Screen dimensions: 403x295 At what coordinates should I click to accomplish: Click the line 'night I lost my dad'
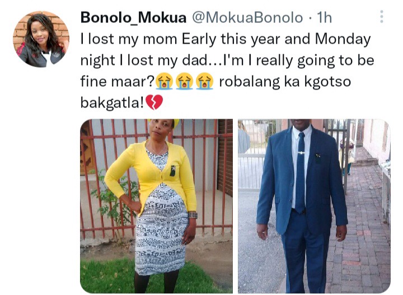(144, 60)
